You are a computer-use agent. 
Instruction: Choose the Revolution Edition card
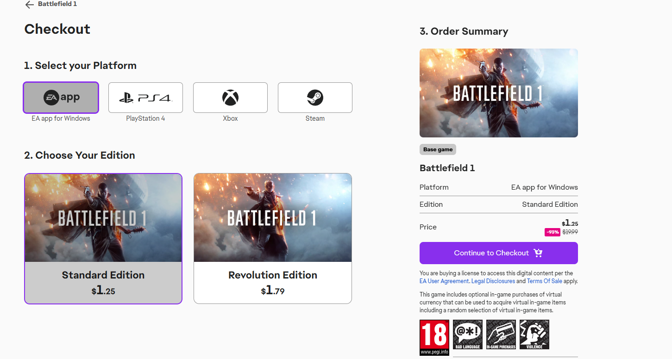(273, 238)
